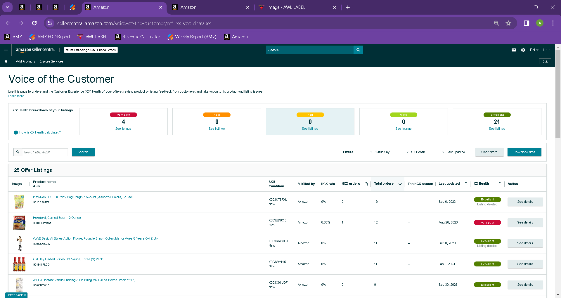561x298 pixels.
Task: See details for Hereford Corned Beef
Action: pos(525,223)
